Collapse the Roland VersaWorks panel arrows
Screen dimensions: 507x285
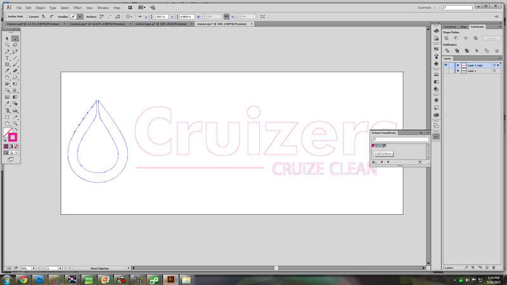[421, 133]
